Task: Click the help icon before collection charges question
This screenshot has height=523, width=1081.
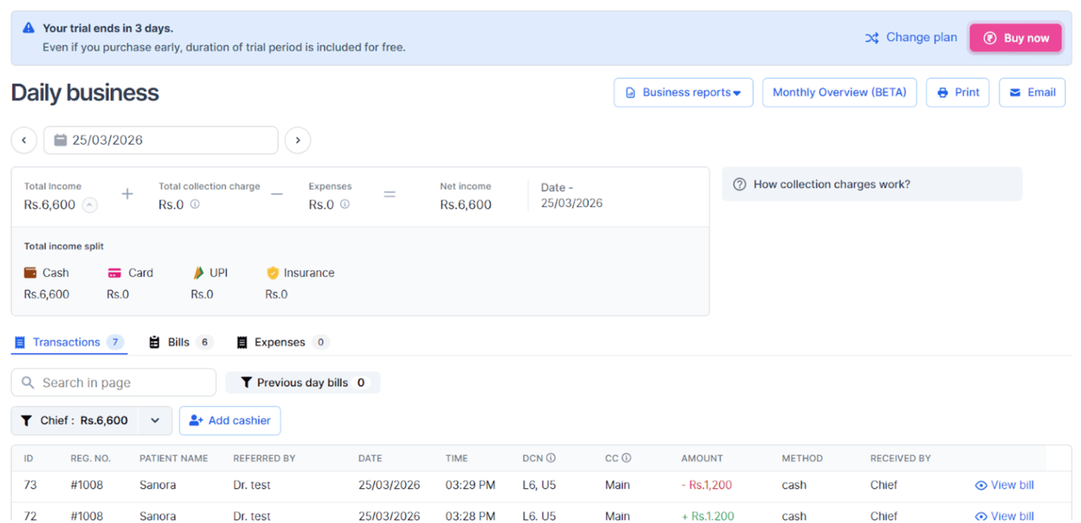Action: pyautogui.click(x=739, y=184)
